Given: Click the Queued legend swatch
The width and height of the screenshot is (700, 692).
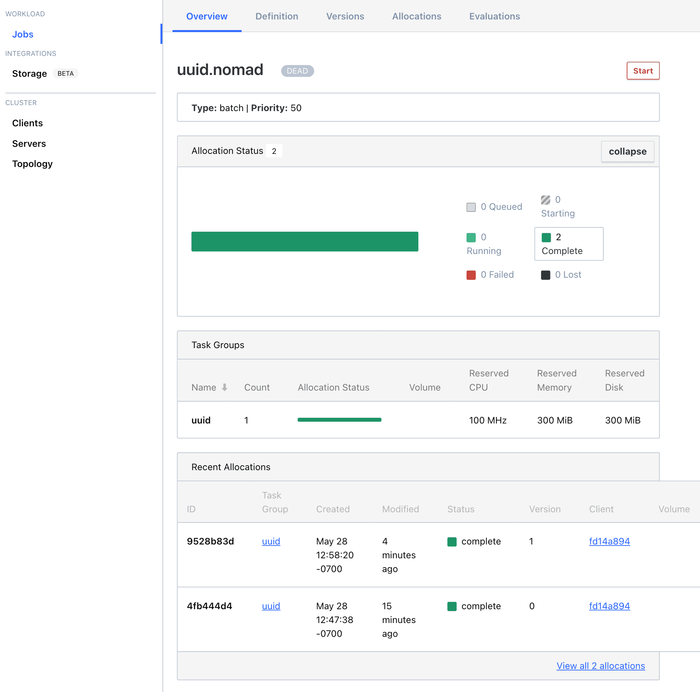Looking at the screenshot, I should (471, 207).
